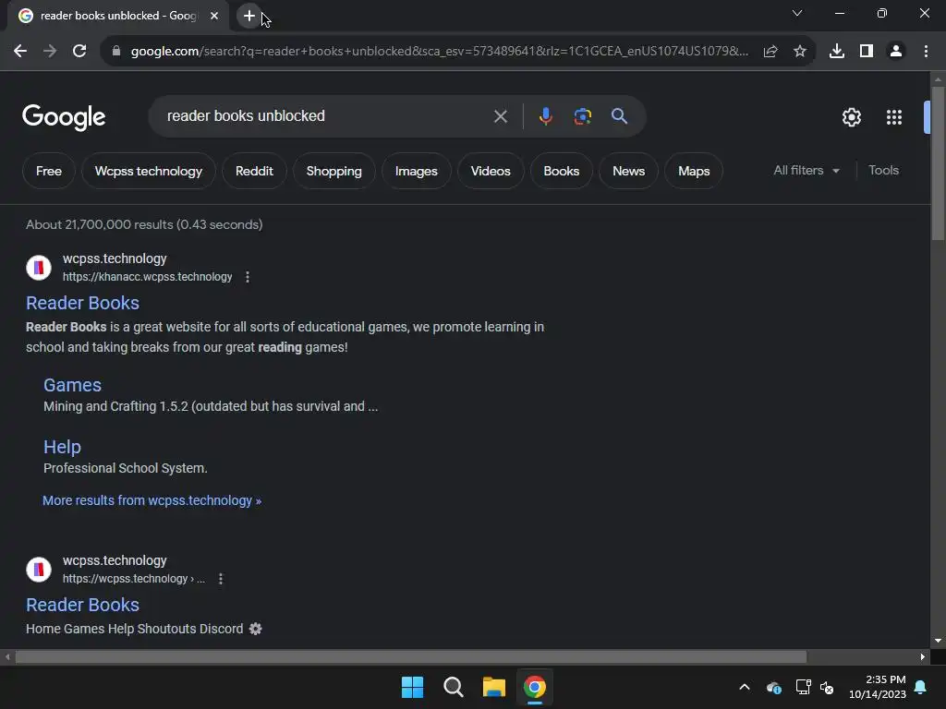
Task: Bookmark this tab with the star
Action: tap(800, 52)
